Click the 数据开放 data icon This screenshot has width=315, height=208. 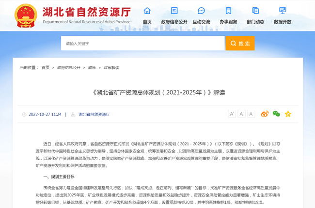tap(283, 11)
